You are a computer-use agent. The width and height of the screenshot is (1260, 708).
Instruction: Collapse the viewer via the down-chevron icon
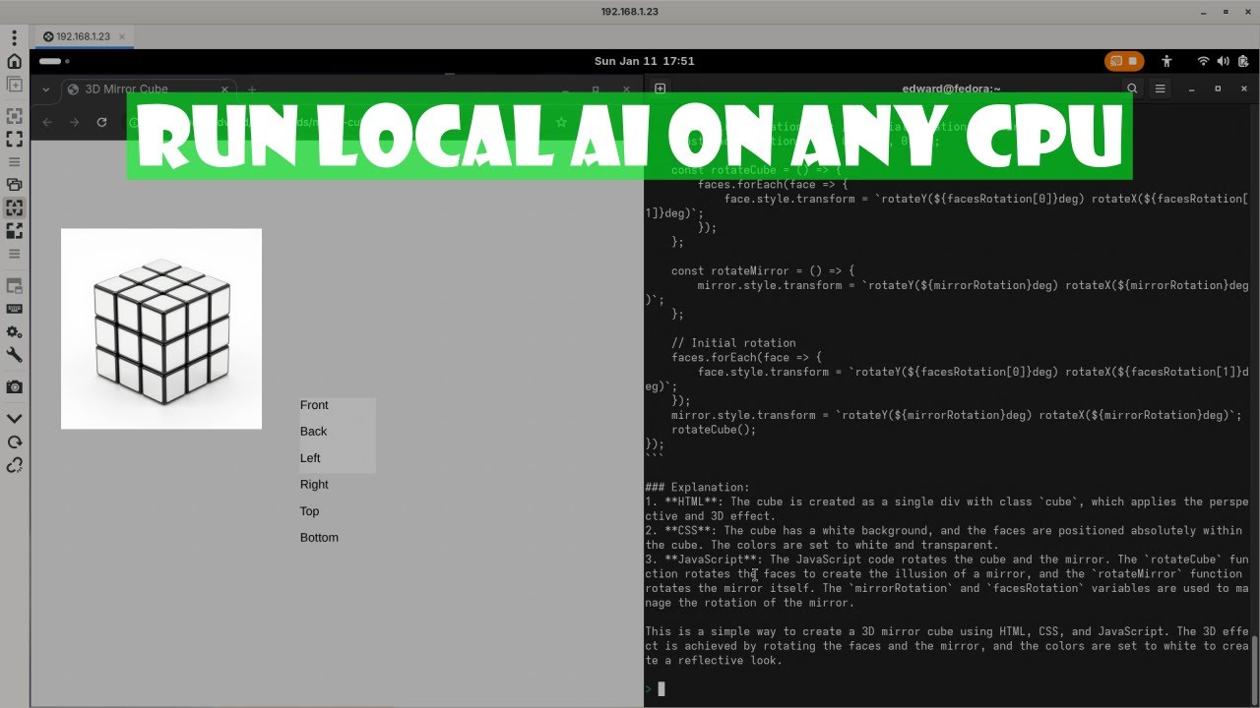click(15, 419)
